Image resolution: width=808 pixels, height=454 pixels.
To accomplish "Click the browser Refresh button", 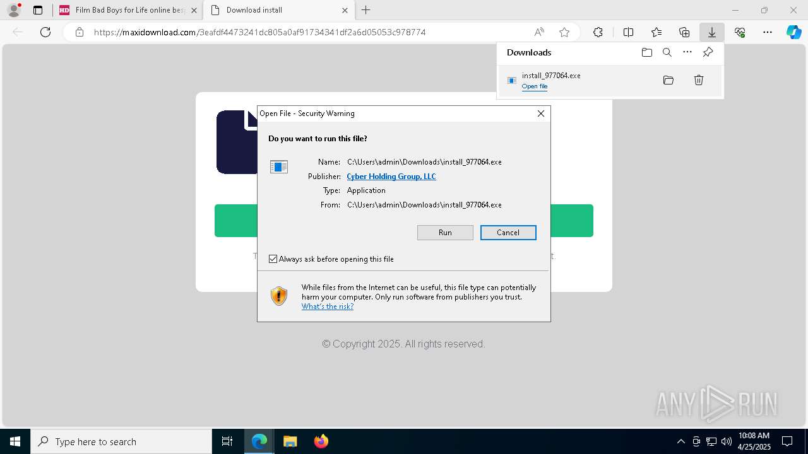I will point(45,32).
